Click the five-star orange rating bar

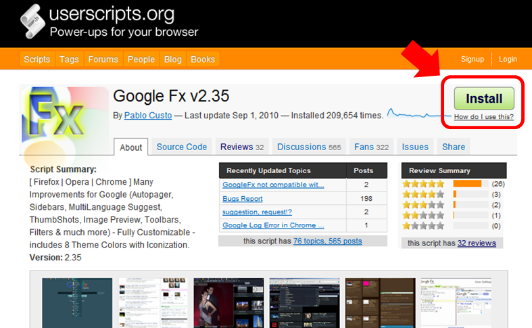coord(467,184)
